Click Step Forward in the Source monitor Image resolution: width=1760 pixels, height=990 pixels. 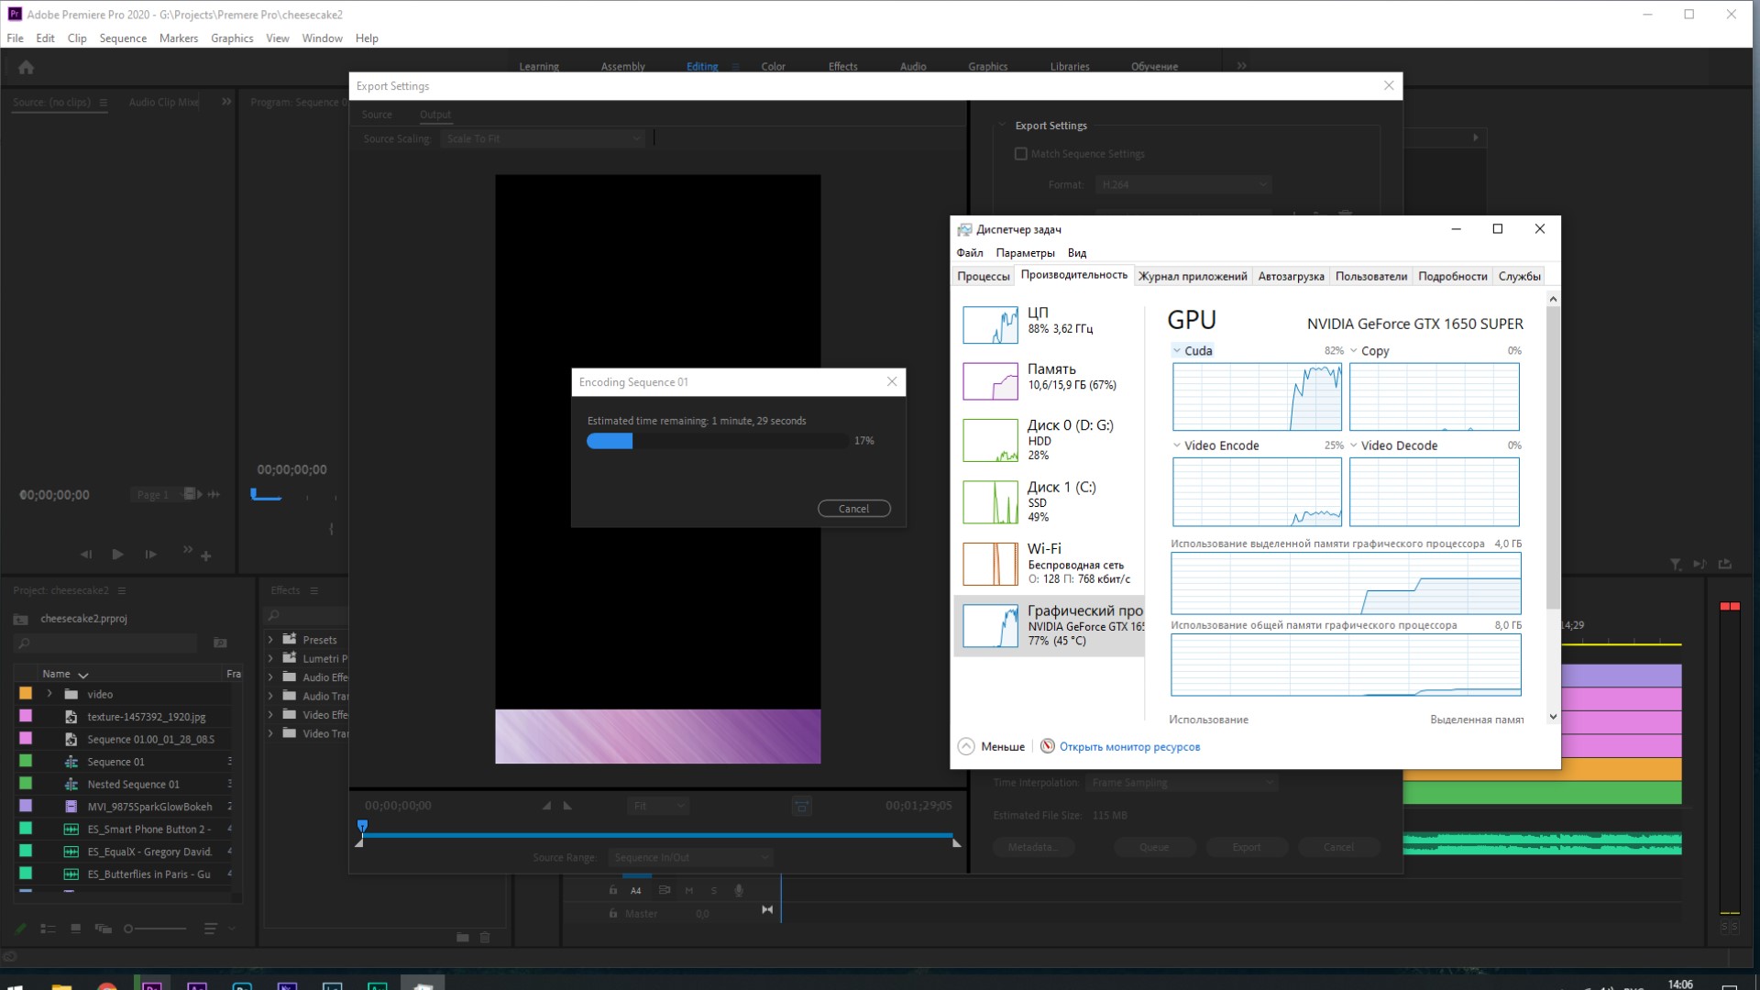(150, 554)
